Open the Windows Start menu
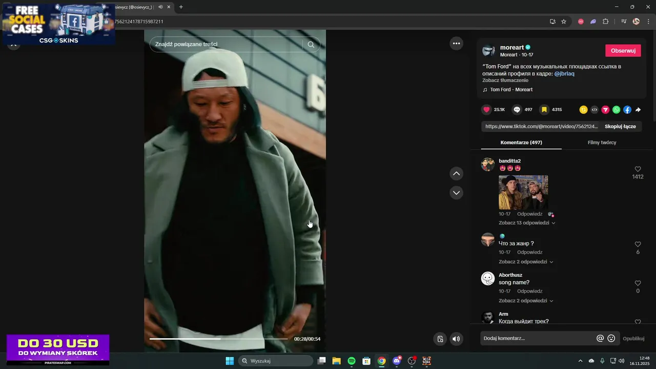 [230, 361]
